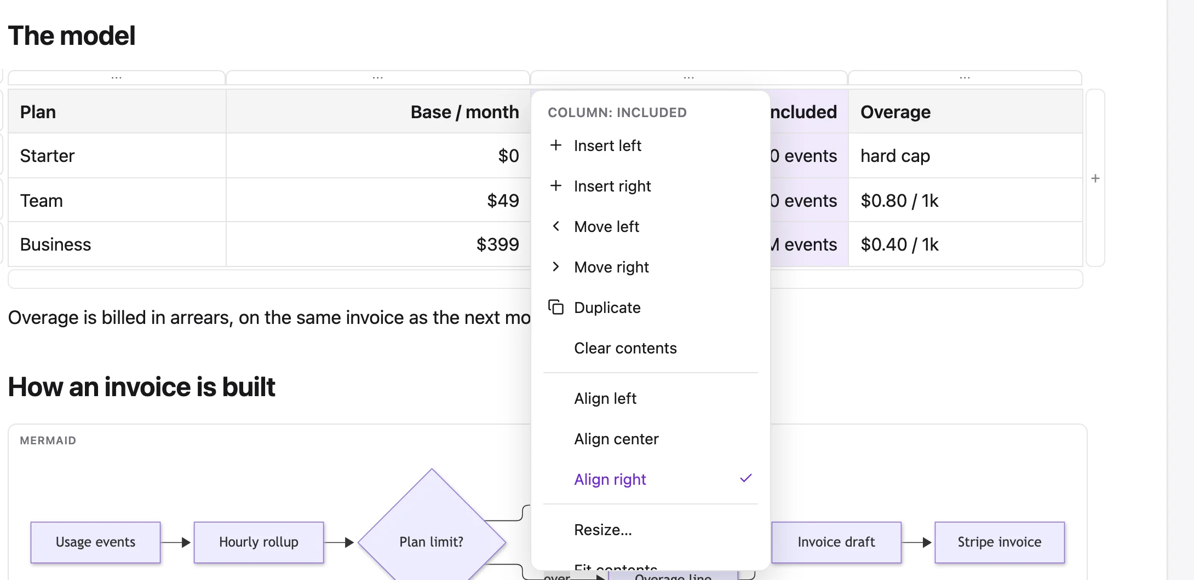
Task: Pick Clear contents in the column menu
Action: tap(650, 348)
